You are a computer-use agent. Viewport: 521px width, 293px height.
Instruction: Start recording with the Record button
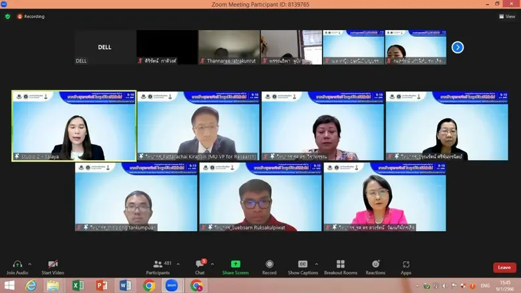click(x=269, y=264)
